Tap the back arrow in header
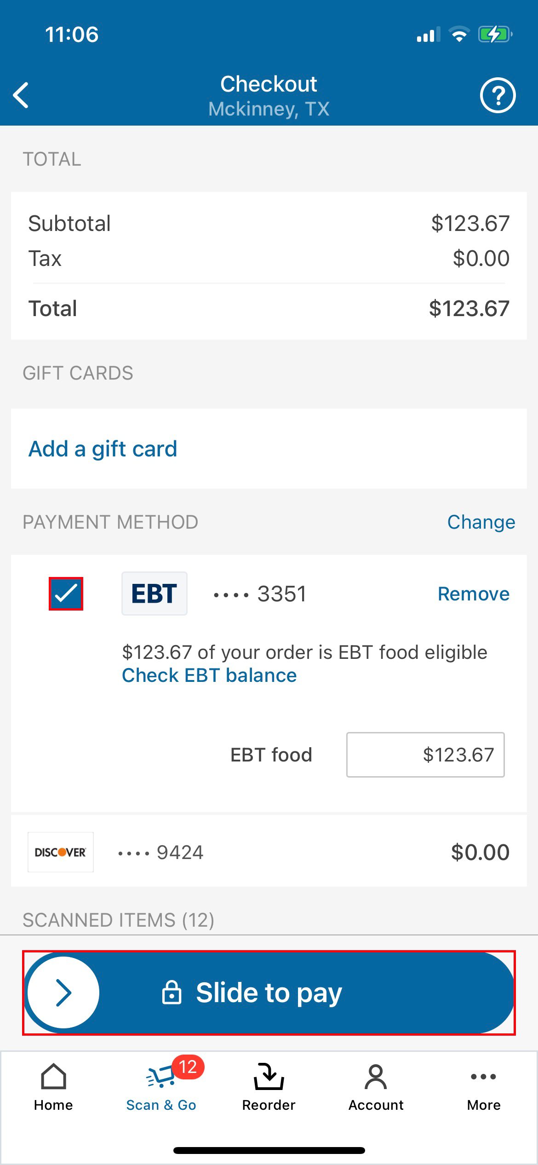538x1165 pixels. (x=21, y=95)
